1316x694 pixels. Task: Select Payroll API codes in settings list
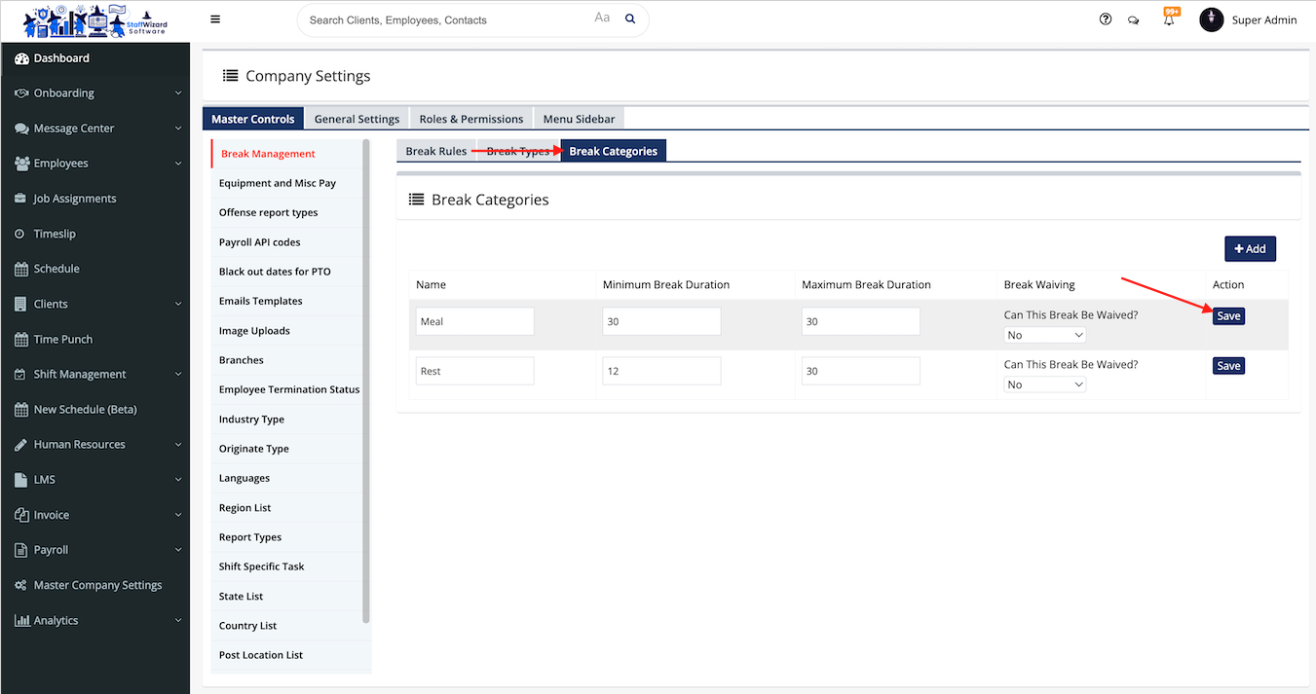point(260,242)
